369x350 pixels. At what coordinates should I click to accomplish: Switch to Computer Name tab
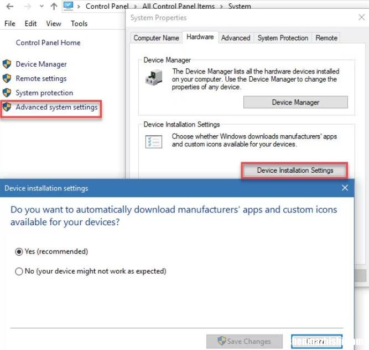156,38
